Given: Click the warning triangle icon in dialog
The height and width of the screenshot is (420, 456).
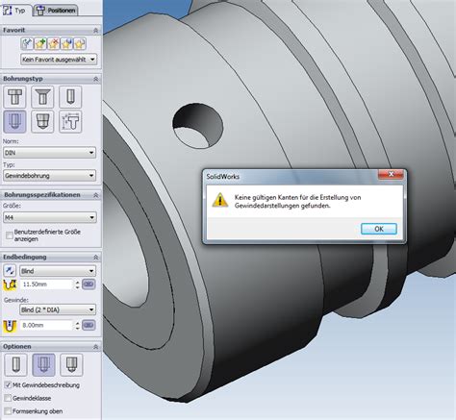Looking at the screenshot, I should pos(220,200).
